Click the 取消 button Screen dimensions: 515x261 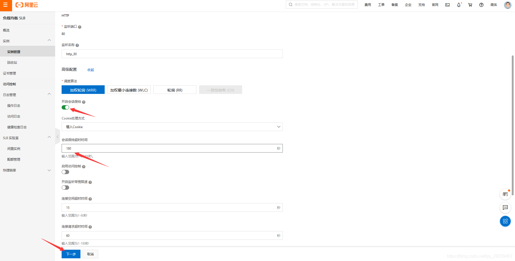tap(90, 254)
